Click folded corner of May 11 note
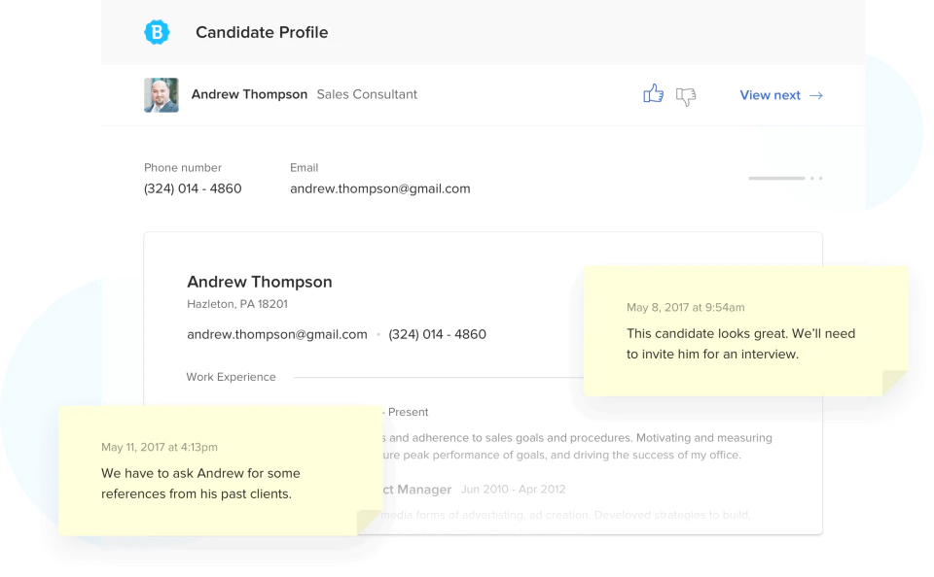The height and width of the screenshot is (577, 934). (x=370, y=523)
